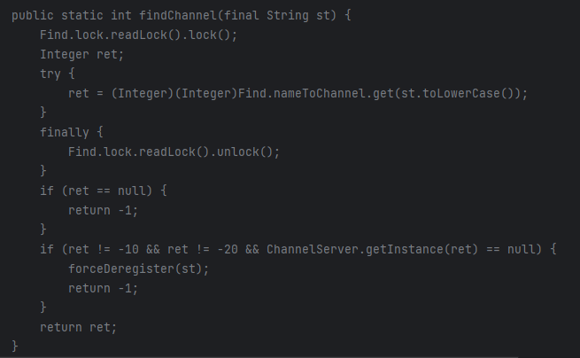Place cursor on 'Integer ret;' declaration
The width and height of the screenshot is (580, 358).
pos(81,54)
